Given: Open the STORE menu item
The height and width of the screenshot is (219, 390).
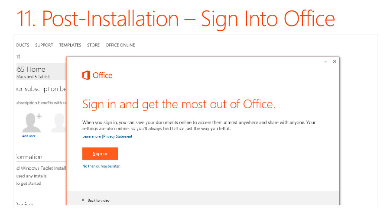Looking at the screenshot, I should pyautogui.click(x=93, y=45).
